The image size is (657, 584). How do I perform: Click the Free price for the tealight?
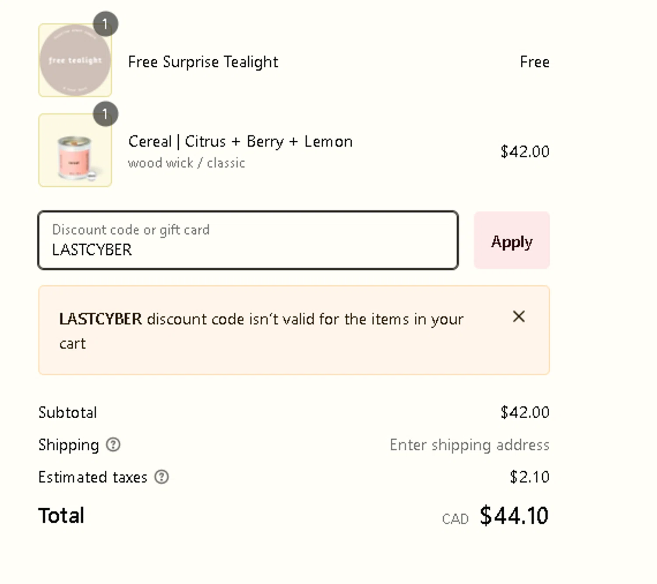(x=534, y=62)
